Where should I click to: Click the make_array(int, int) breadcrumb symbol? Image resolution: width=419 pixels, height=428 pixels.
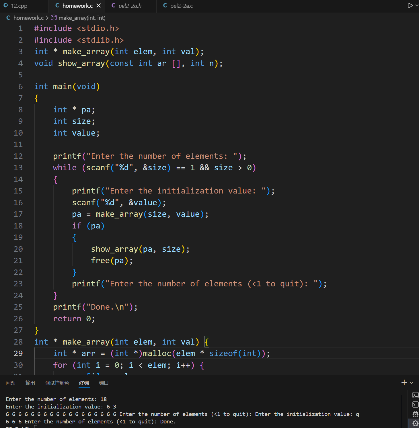pos(82,18)
